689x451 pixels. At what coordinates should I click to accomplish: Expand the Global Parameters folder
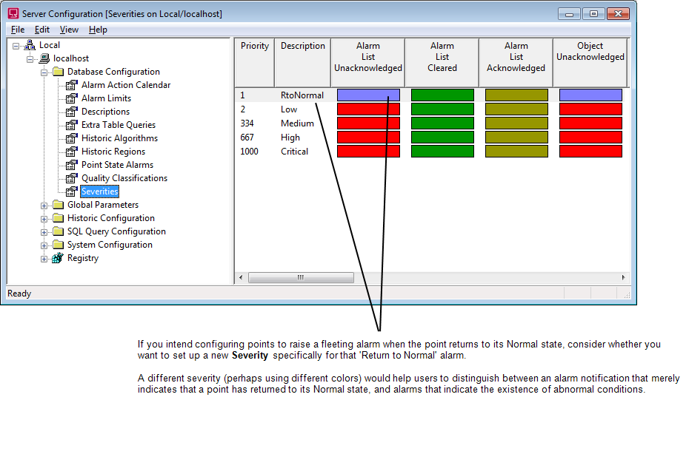point(44,205)
